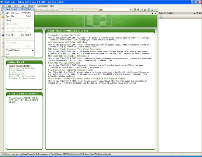
Task: Open the Properties Window toolbar icon
Action: click(x=138, y=10)
